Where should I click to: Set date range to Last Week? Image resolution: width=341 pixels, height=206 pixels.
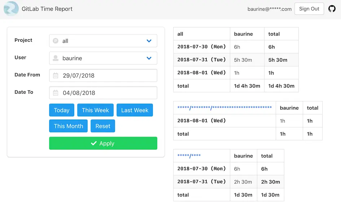pos(135,110)
